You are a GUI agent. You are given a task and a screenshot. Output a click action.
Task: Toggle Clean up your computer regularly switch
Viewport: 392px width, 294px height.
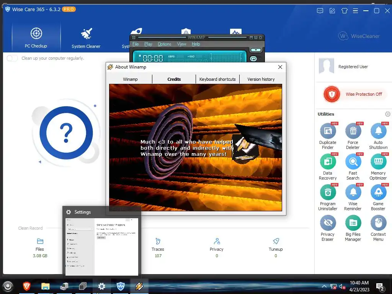point(12,58)
